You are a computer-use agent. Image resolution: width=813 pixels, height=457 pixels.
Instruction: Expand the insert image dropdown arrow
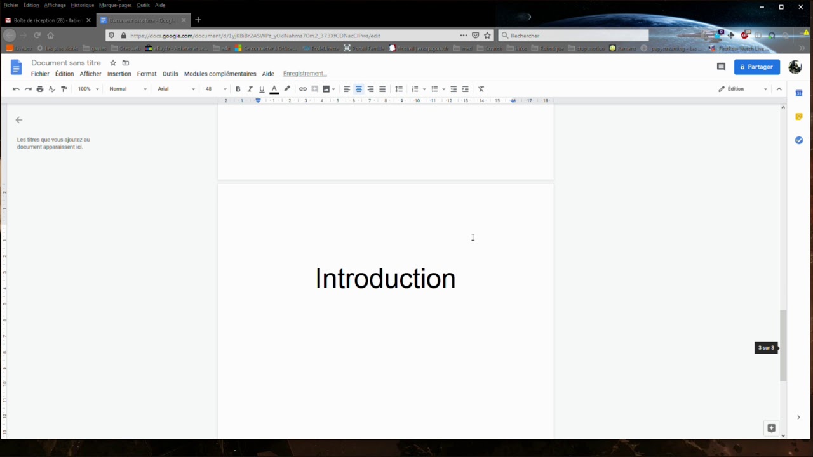click(x=333, y=89)
